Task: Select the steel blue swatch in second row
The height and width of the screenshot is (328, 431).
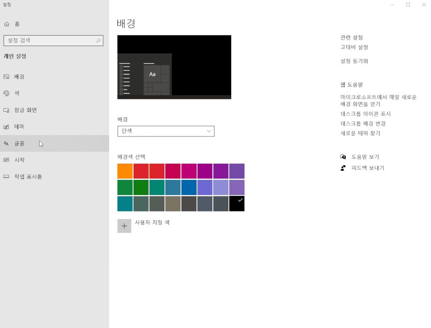Action: [173, 187]
